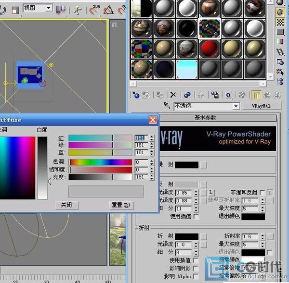Toggle checkbox beside refraction 退出颜色 swatch
This screenshot has width=289, height=283.
tap(270, 252)
